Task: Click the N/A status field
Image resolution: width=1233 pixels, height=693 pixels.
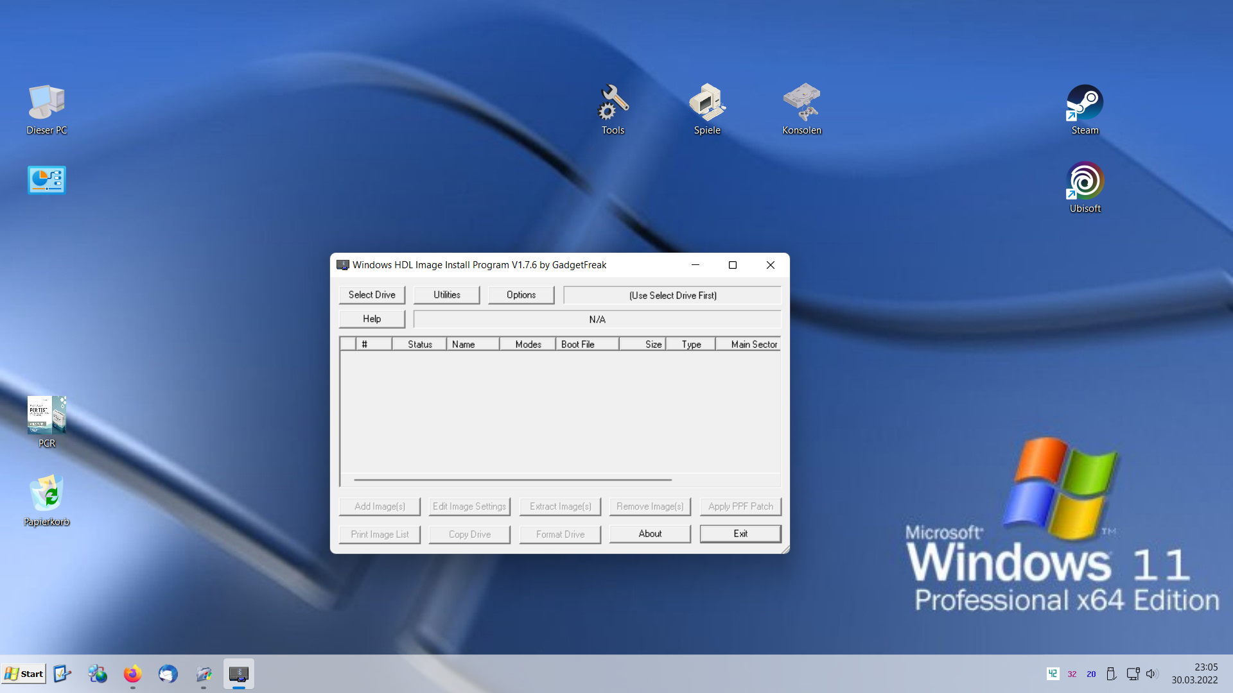Action: (x=597, y=319)
